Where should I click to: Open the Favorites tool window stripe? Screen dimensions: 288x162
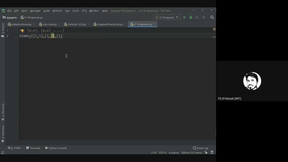3,134
